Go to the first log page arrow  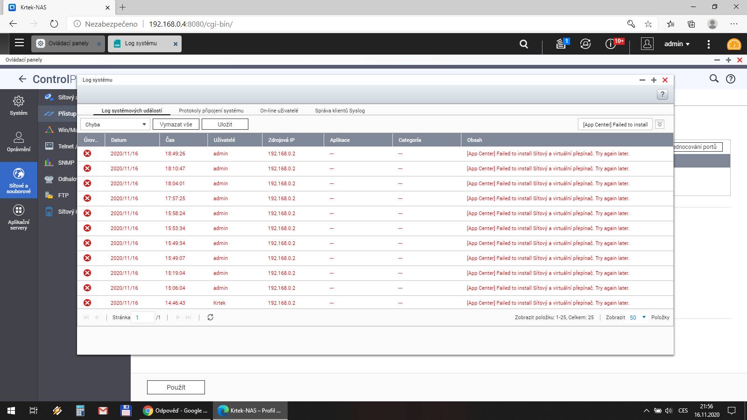[86, 317]
